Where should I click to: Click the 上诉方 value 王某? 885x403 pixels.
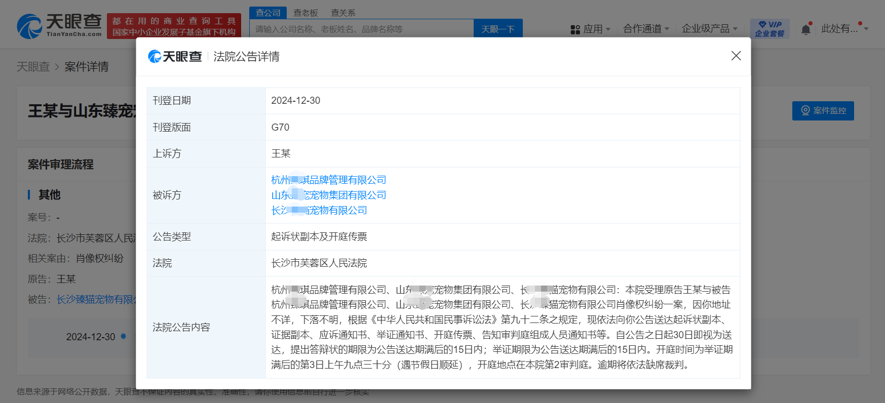point(281,154)
